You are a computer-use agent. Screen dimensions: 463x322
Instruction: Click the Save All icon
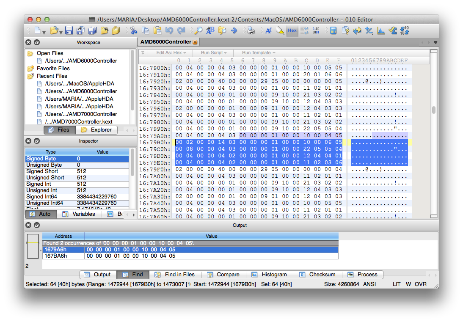92,30
